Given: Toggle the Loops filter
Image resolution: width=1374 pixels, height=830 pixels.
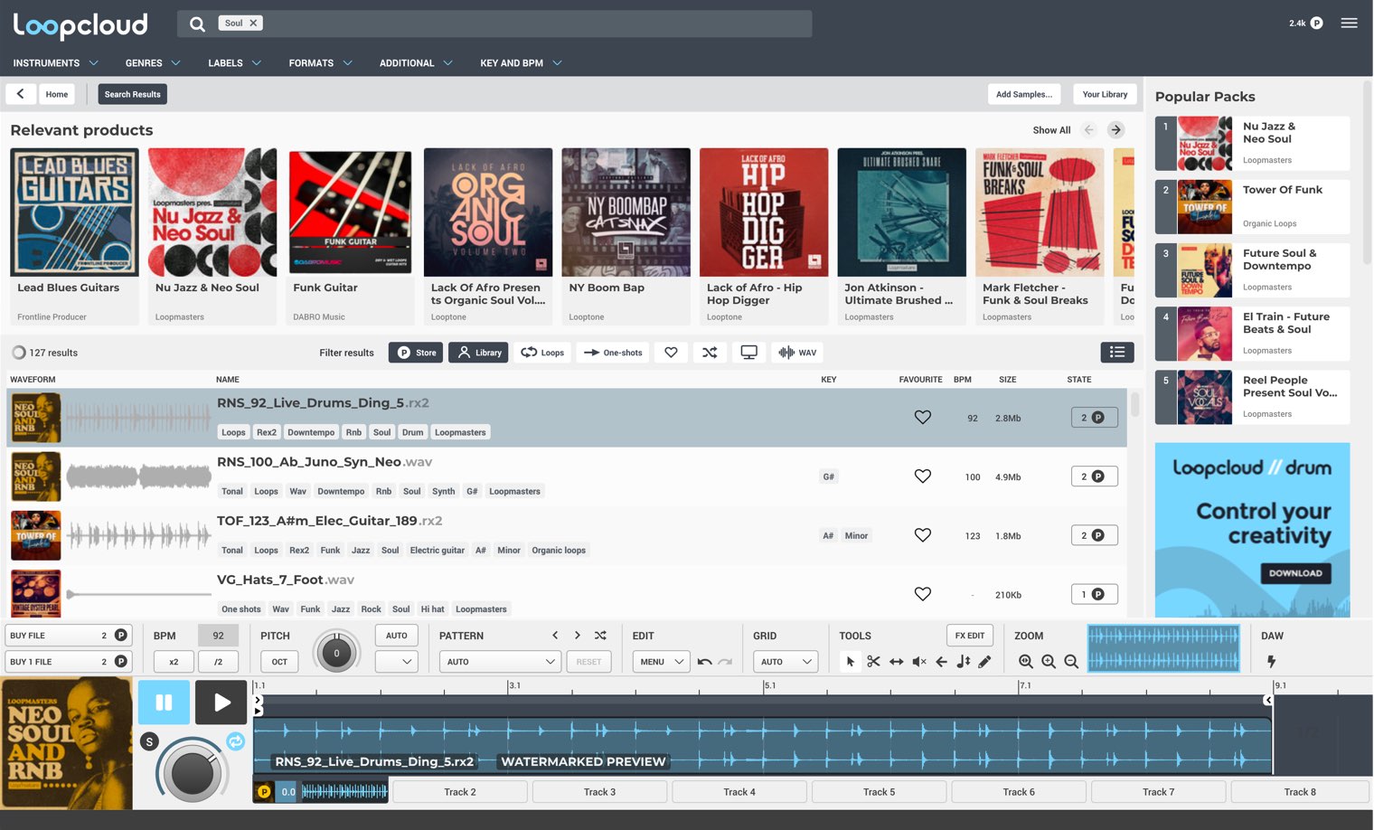Looking at the screenshot, I should (x=542, y=353).
